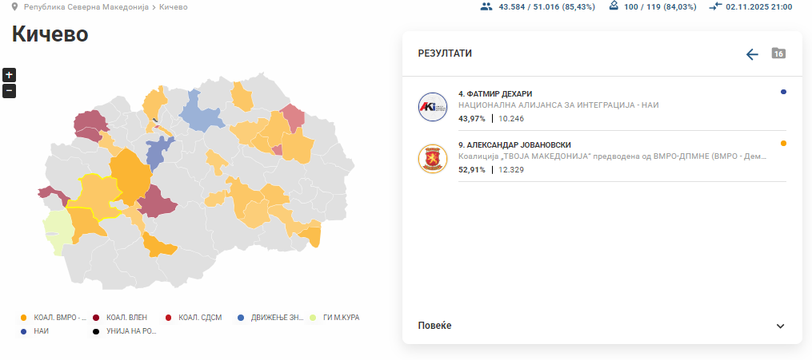Screen dimensions: 812x360
Task: Select Кичево in the breadcrumb
Action: click(174, 6)
